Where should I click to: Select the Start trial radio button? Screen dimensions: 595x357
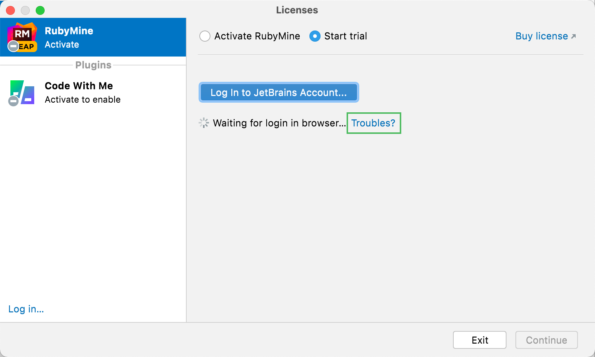(315, 36)
